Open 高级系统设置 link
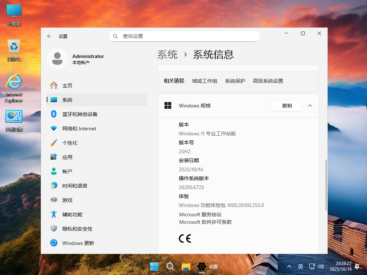 [268, 81]
